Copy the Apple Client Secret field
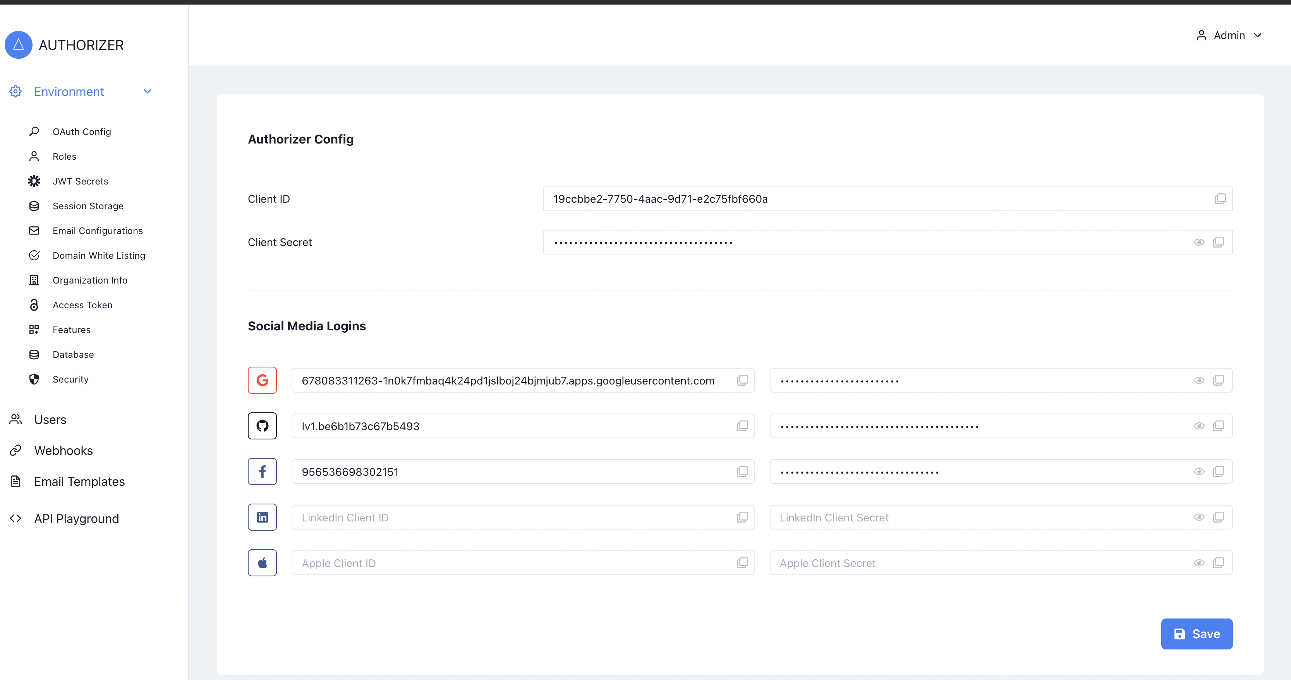The height and width of the screenshot is (680, 1291). click(1218, 563)
